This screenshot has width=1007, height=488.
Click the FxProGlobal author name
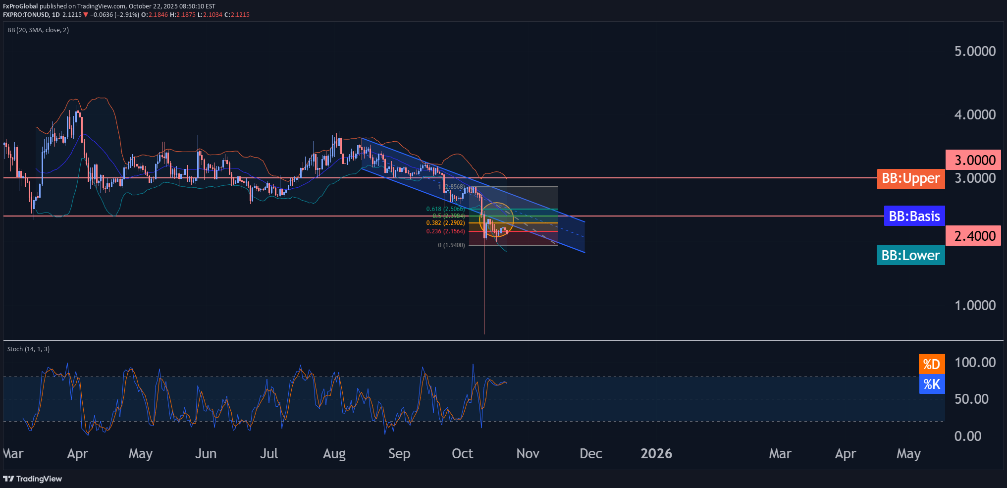20,6
